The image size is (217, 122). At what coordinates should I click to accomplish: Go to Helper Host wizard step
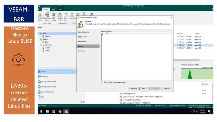pyautogui.click(x=82, y=41)
